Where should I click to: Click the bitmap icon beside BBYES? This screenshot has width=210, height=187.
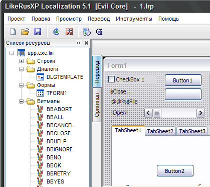(40, 181)
